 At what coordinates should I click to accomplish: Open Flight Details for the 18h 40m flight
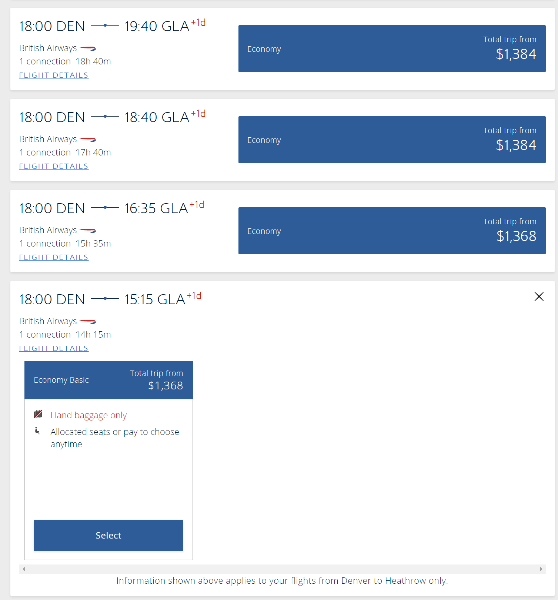[x=54, y=75]
